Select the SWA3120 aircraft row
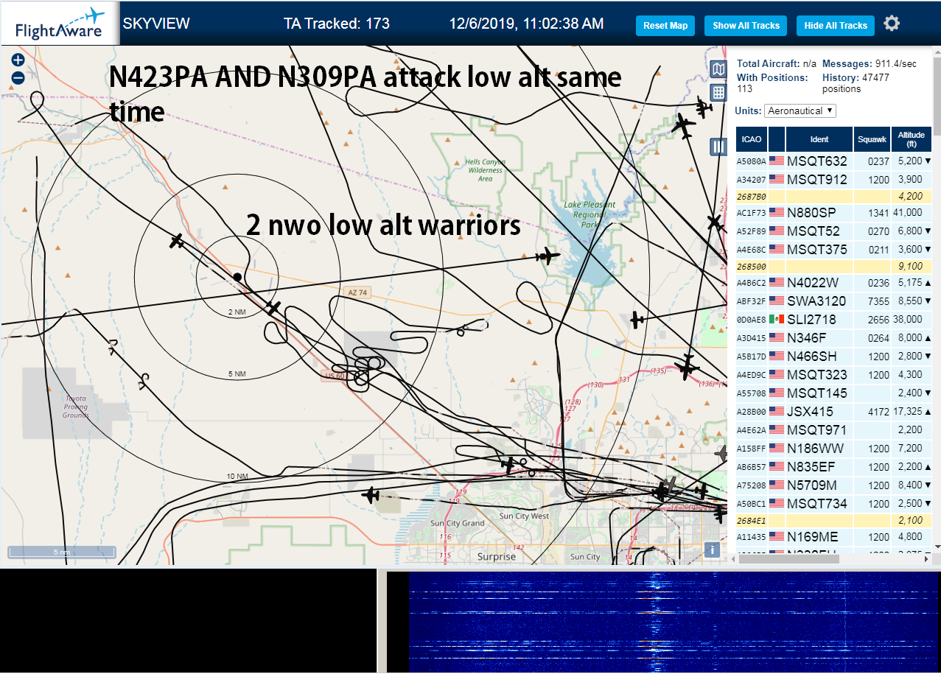 833,301
